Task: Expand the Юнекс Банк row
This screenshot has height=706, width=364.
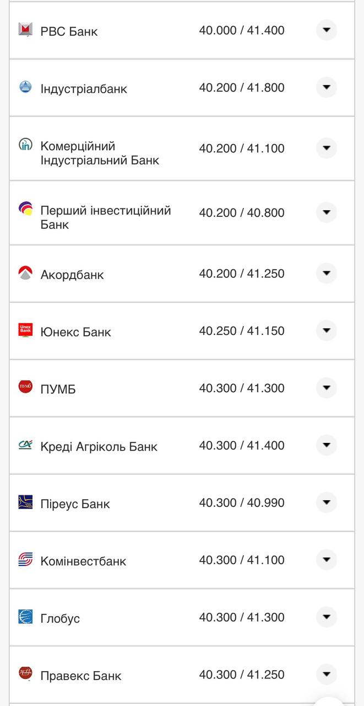Action: 326,330
